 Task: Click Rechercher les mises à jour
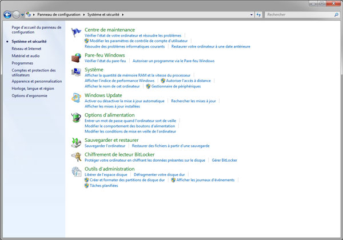click(x=193, y=101)
